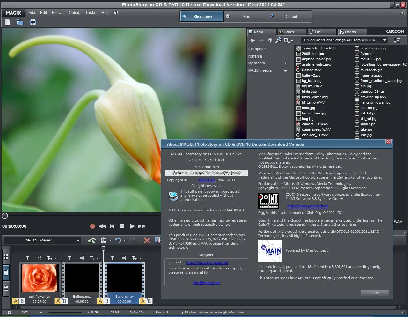Open the undo history dropdown arrow
This screenshot has width=408, height=317.
pyautogui.click(x=125, y=240)
